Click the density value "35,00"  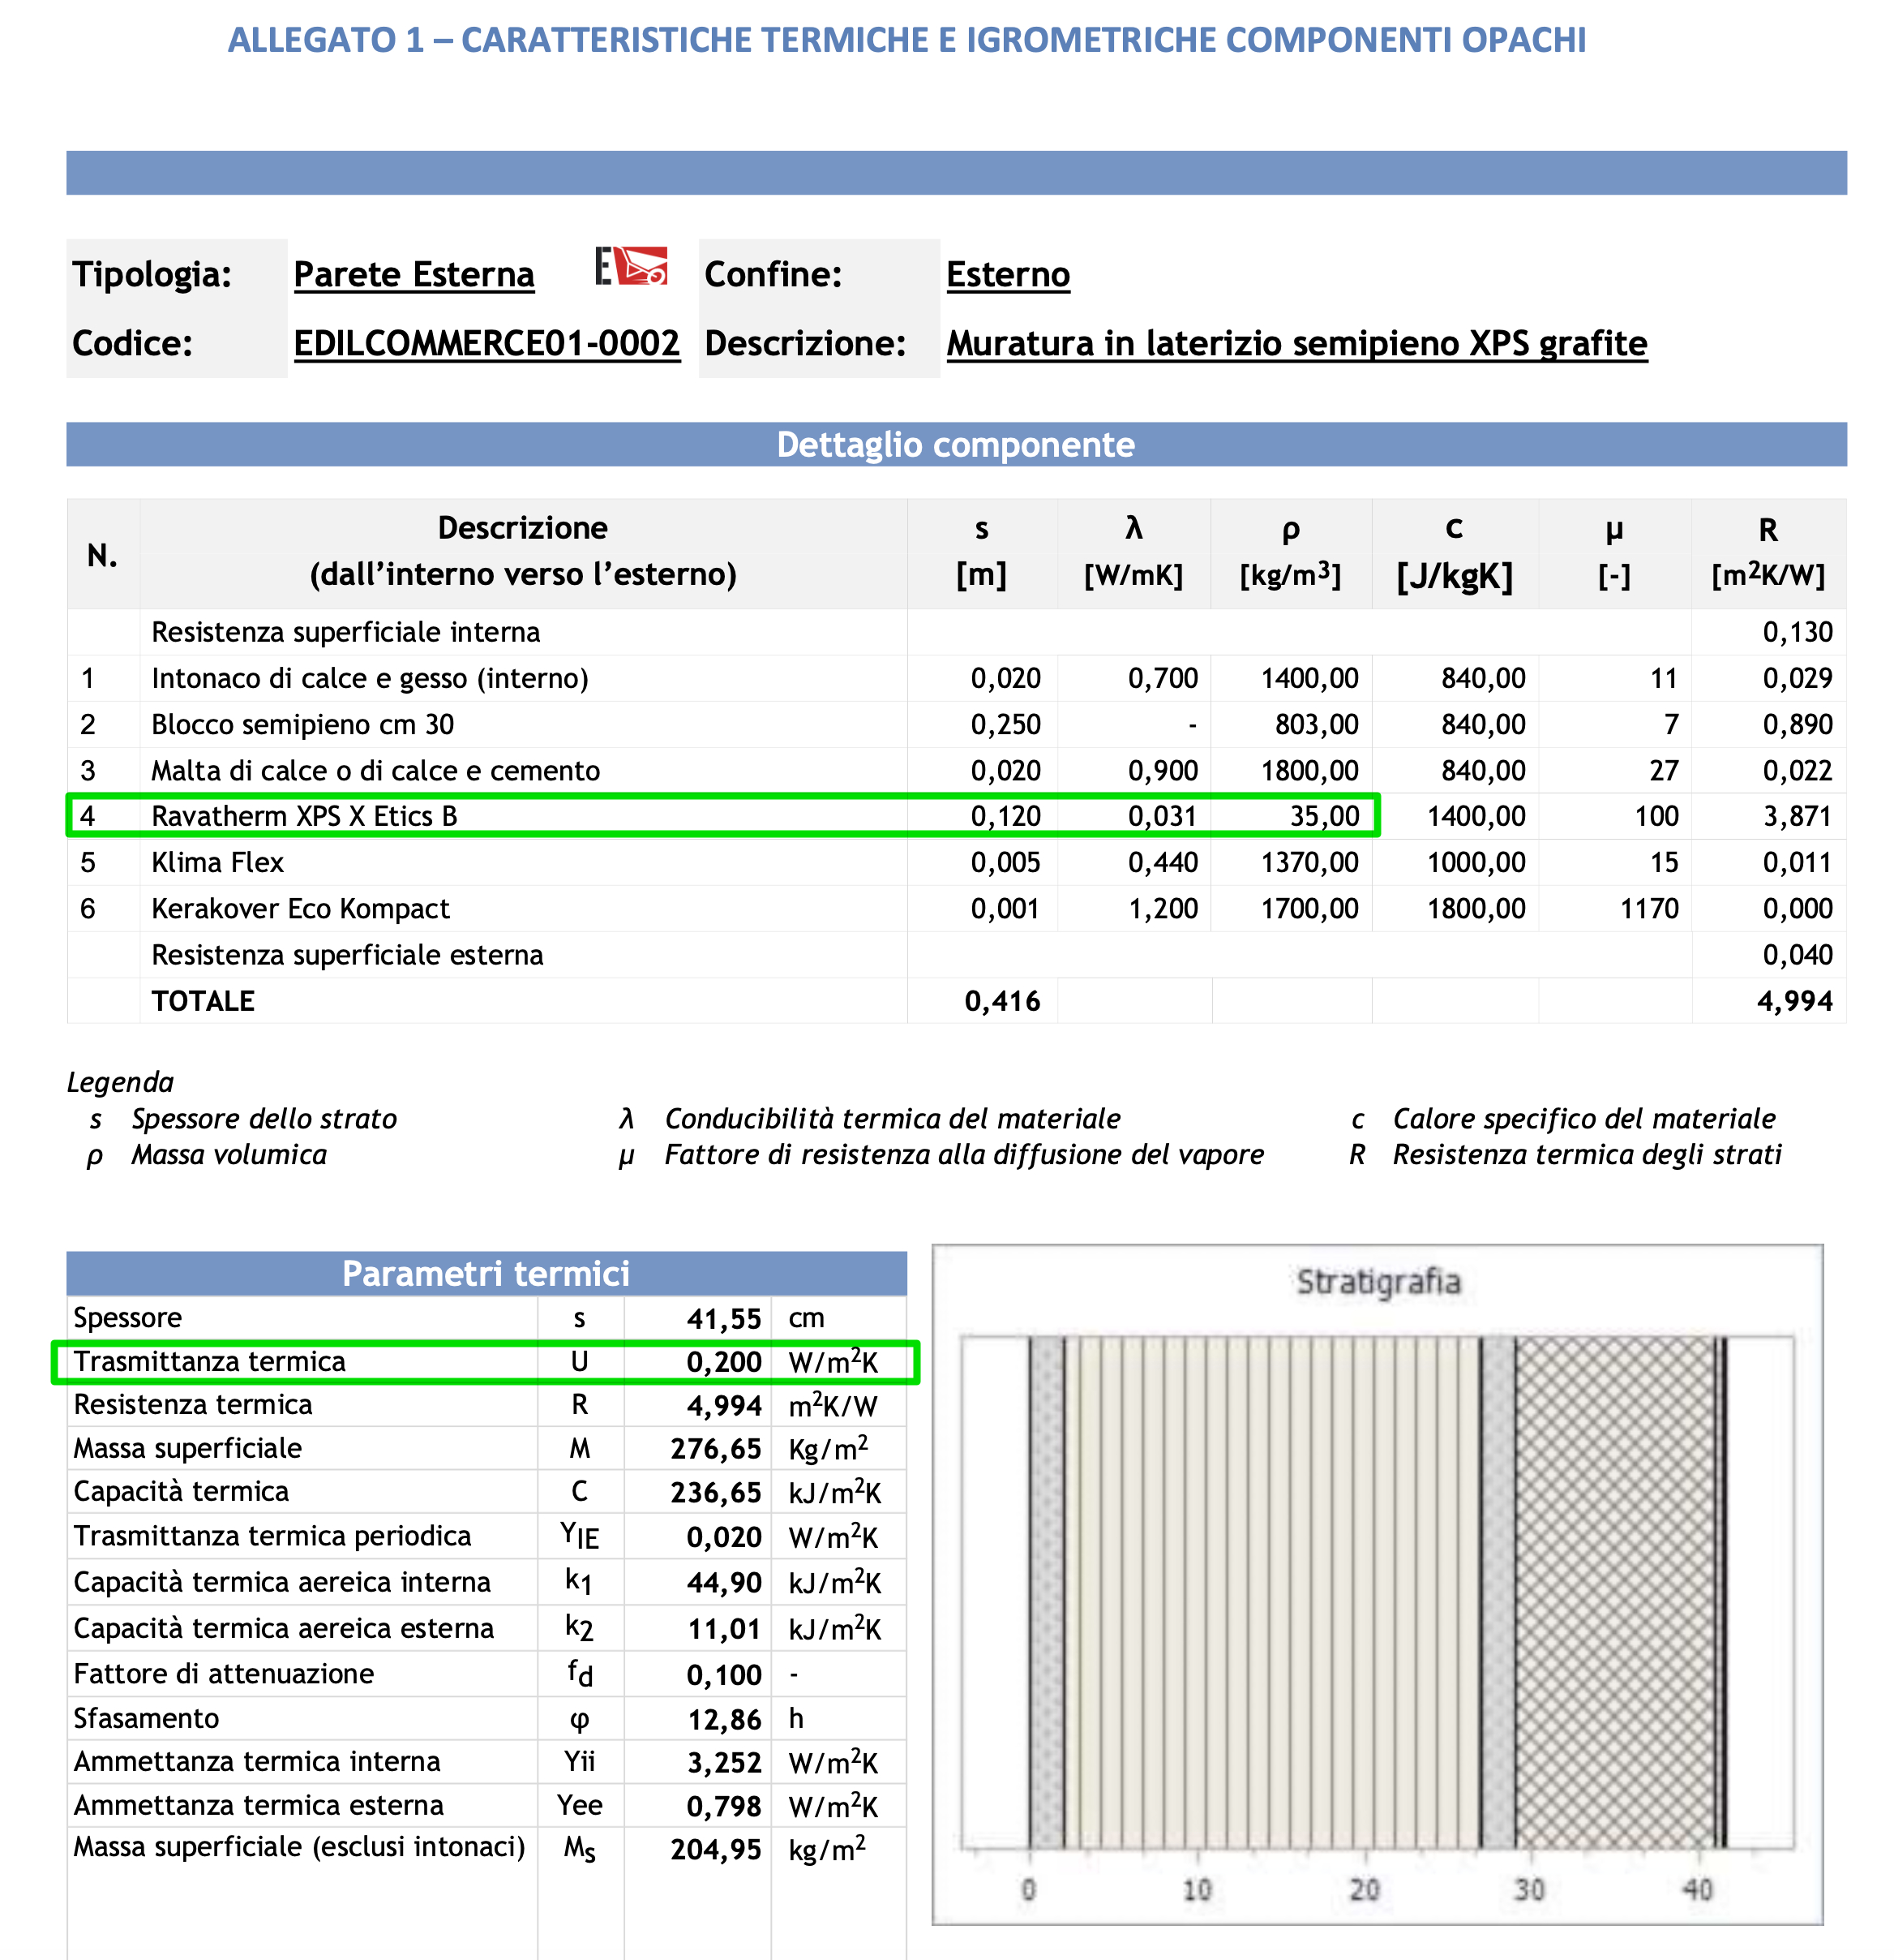(x=1324, y=816)
